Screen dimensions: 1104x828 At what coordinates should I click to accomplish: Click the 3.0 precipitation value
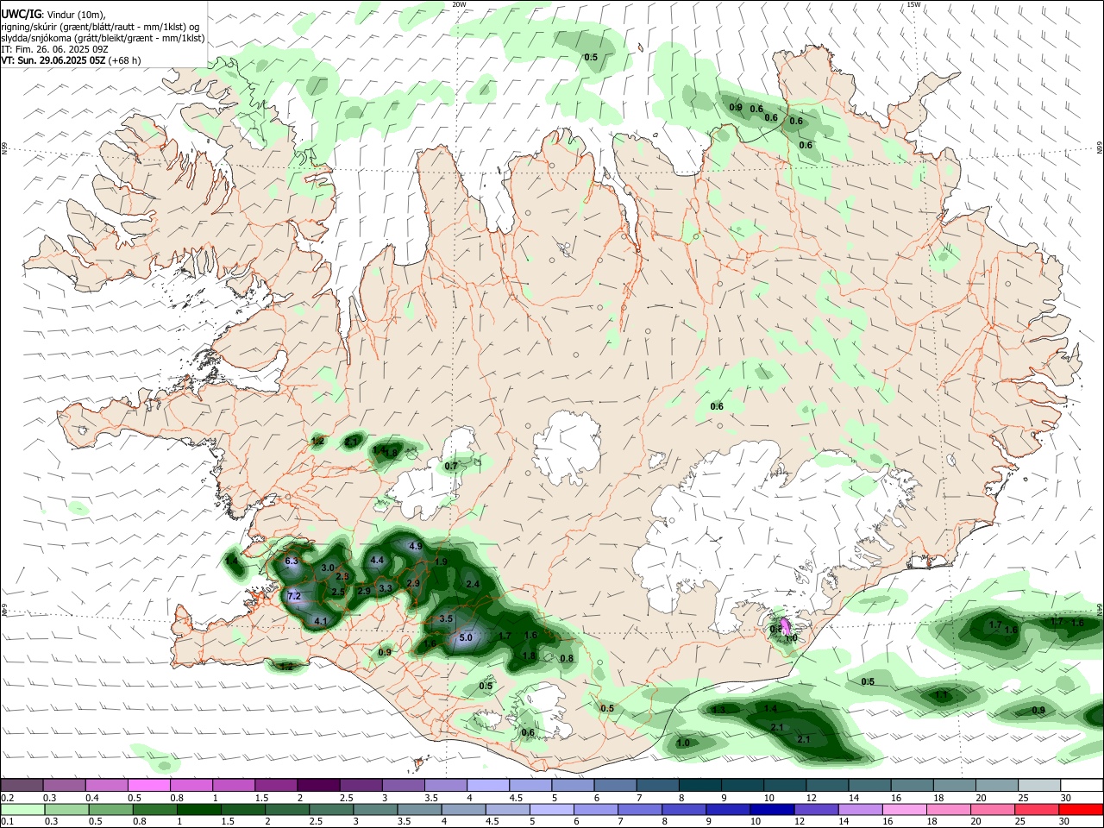[328, 568]
